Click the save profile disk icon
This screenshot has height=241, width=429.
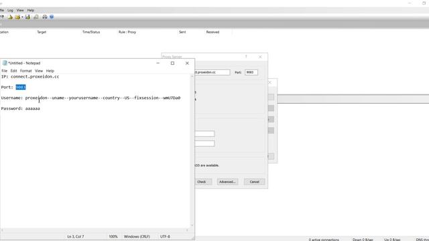[27, 17]
